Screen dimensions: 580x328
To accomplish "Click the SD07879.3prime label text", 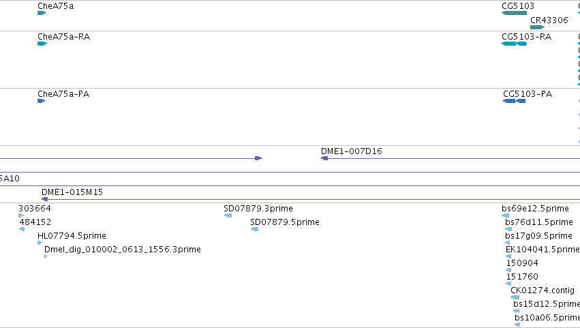I will [258, 209].
